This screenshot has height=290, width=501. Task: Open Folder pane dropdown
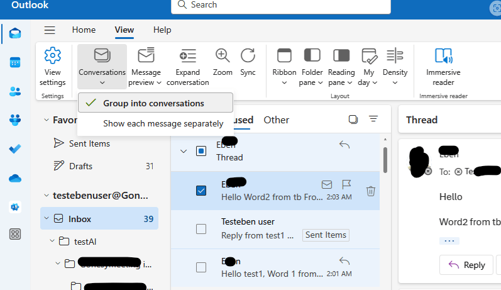click(x=311, y=67)
